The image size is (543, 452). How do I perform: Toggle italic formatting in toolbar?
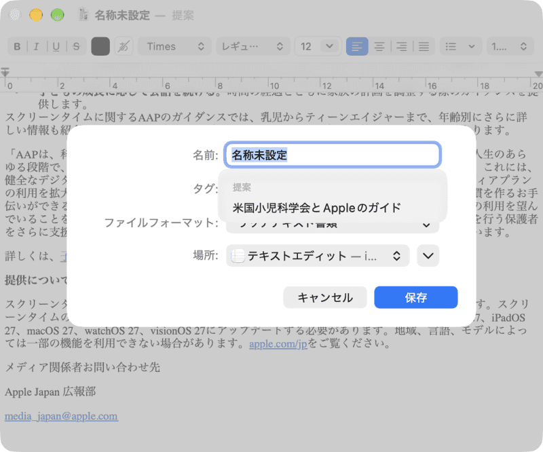click(37, 46)
